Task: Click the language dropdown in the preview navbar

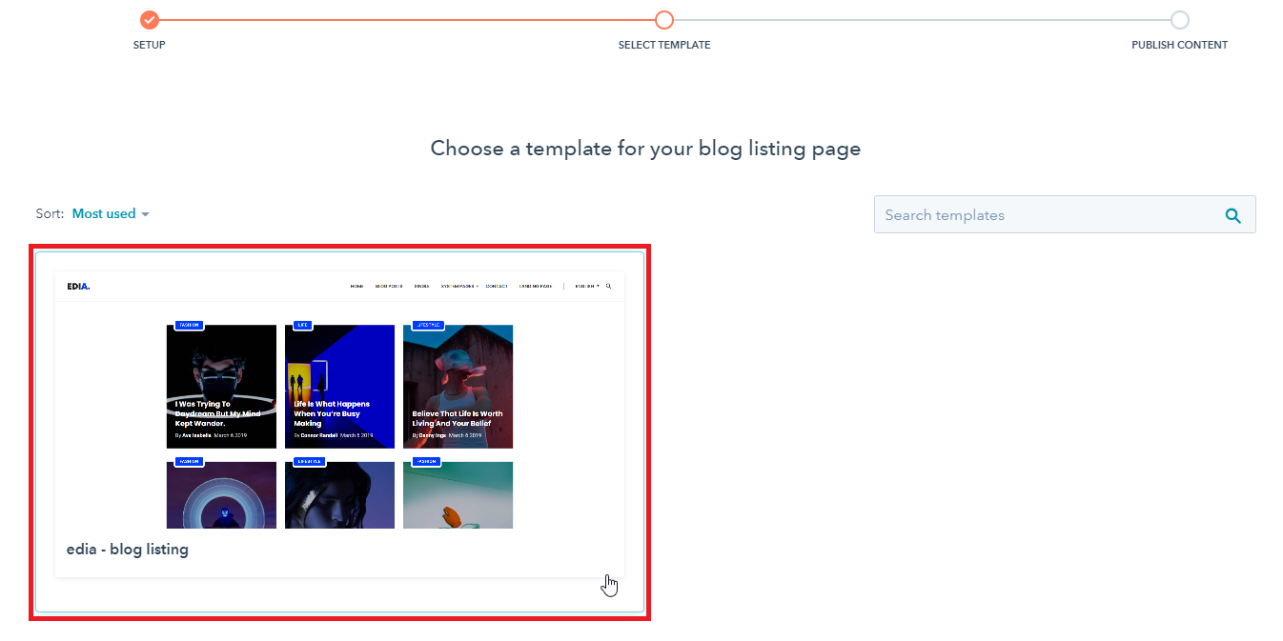Action: pos(587,286)
